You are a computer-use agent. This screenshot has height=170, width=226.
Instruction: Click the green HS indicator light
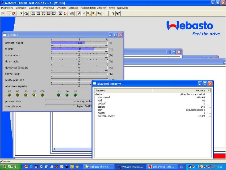(59, 95)
